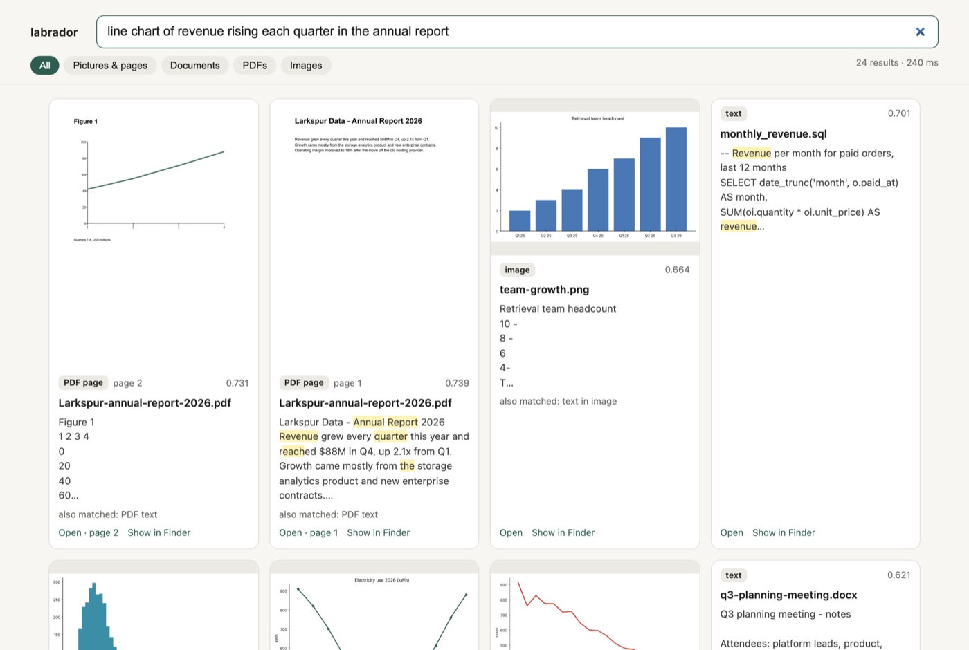Click the 0.701 relevance score

[x=899, y=113]
